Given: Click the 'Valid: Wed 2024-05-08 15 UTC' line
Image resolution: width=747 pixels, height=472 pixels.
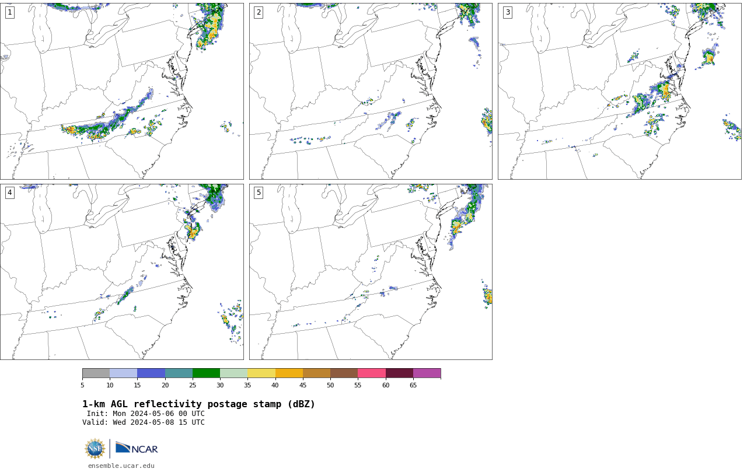Looking at the screenshot, I should [x=144, y=422].
